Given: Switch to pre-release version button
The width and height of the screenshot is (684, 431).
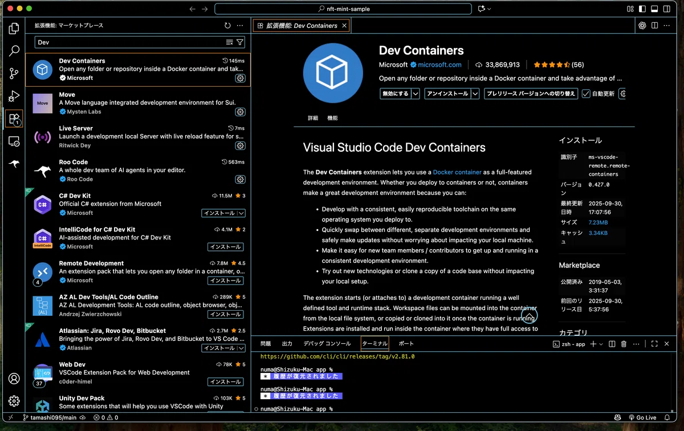Looking at the screenshot, I should pyautogui.click(x=531, y=93).
